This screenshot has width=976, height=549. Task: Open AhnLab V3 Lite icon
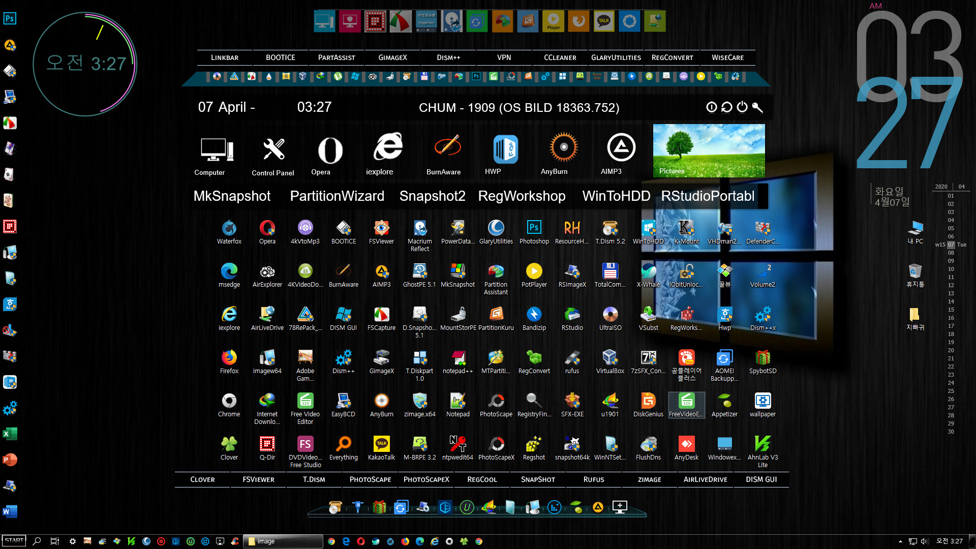click(763, 452)
